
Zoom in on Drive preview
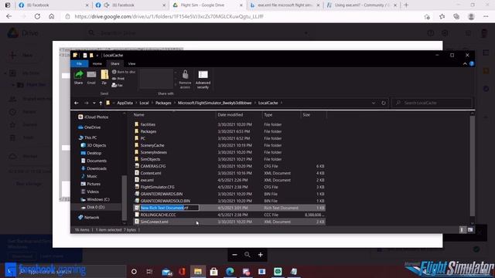tap(260, 255)
